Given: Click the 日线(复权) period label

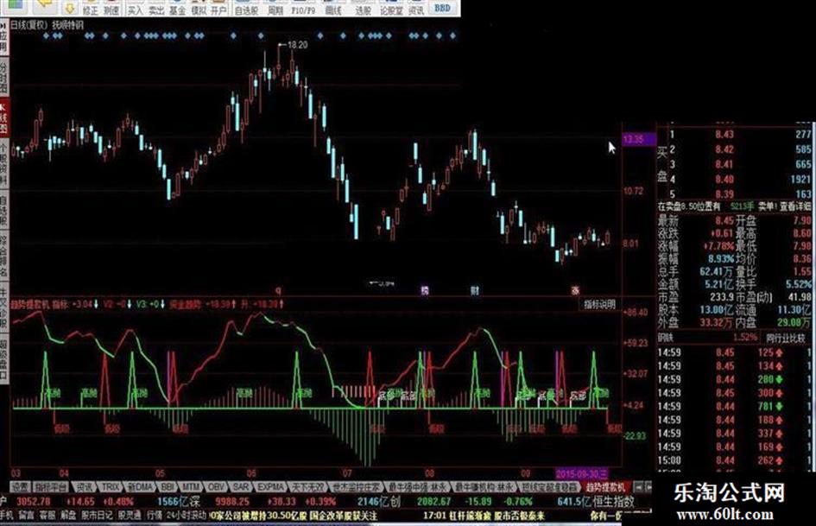Looking at the screenshot, I should 28,25.
